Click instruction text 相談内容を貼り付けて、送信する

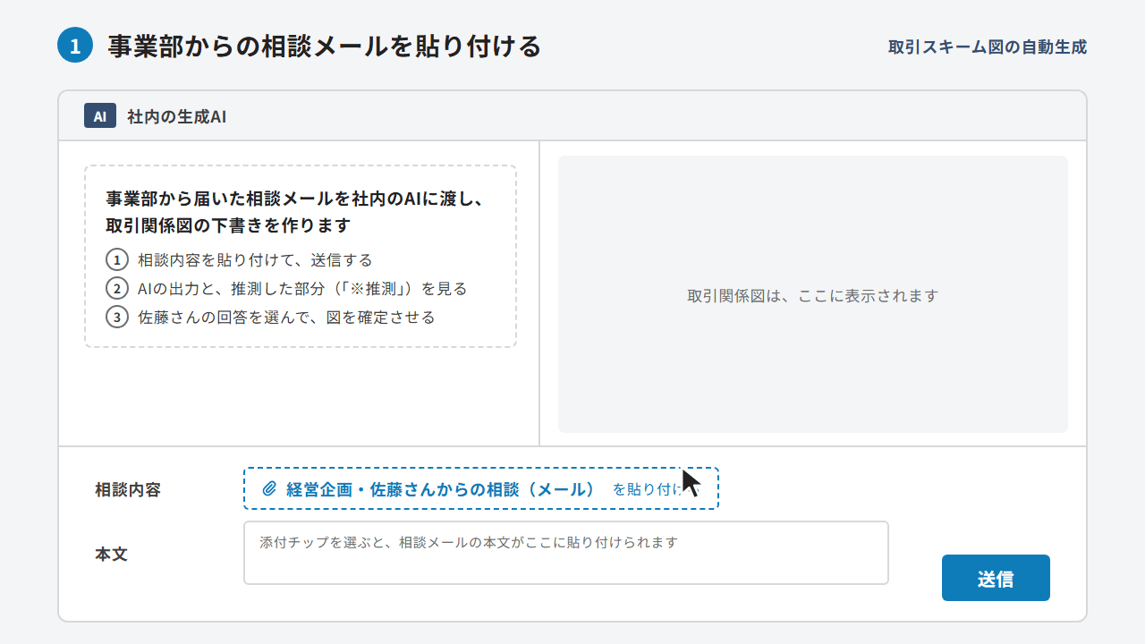[255, 260]
